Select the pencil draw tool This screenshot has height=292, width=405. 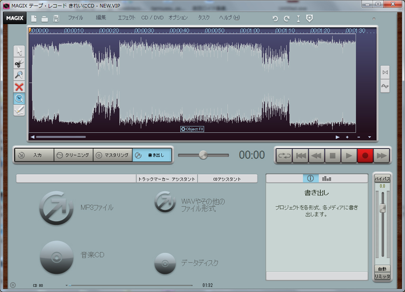tap(19, 110)
